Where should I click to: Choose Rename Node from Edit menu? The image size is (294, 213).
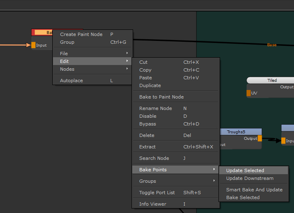pos(156,108)
